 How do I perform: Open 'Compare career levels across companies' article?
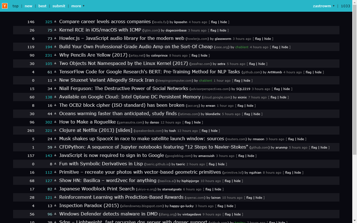pos(105,21)
